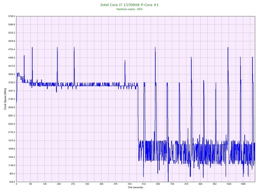Click the y-axis value 638.0
259x194 pixels.
click(x=12, y=182)
